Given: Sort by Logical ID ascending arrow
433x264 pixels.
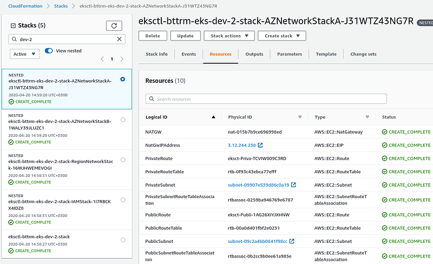Looking at the screenshot, I should pyautogui.click(x=213, y=117).
